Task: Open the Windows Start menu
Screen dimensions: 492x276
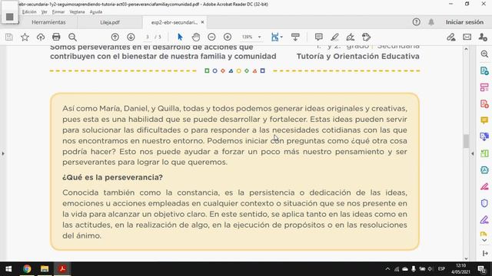Action: (8, 269)
